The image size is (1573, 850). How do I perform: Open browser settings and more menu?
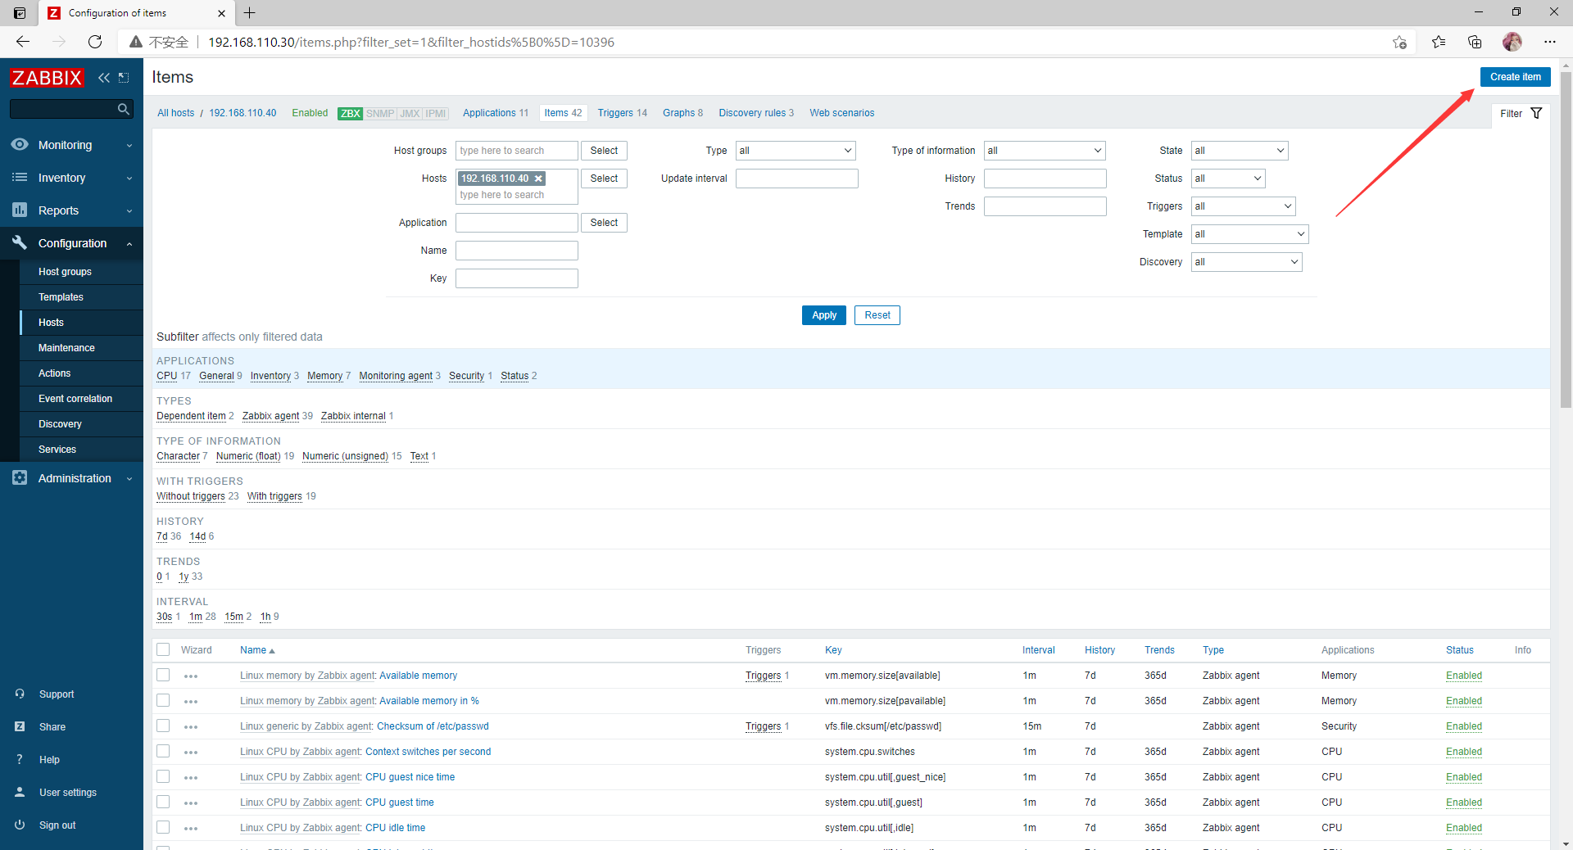pyautogui.click(x=1550, y=42)
